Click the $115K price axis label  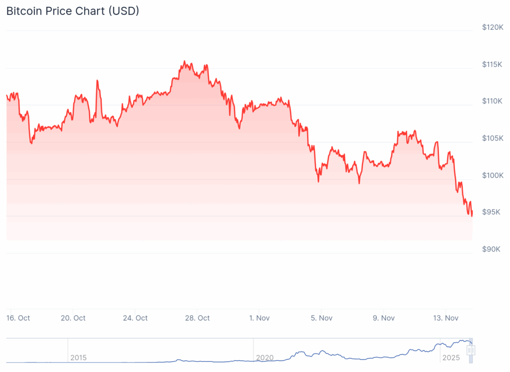[493, 64]
